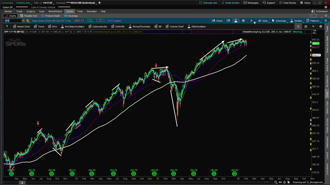
Task: Apply the DeMARK study set
Action: [x=118, y=26]
